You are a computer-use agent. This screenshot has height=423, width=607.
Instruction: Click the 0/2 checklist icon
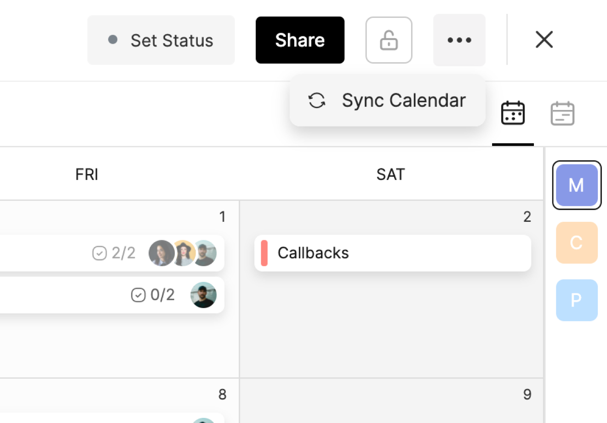138,295
